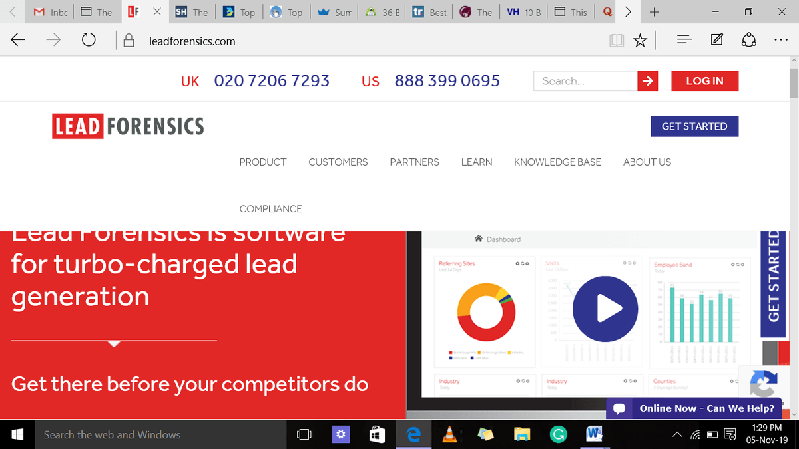The image size is (799, 449).
Task: Show tab previews chevron at tab bar start
Action: tap(13, 12)
